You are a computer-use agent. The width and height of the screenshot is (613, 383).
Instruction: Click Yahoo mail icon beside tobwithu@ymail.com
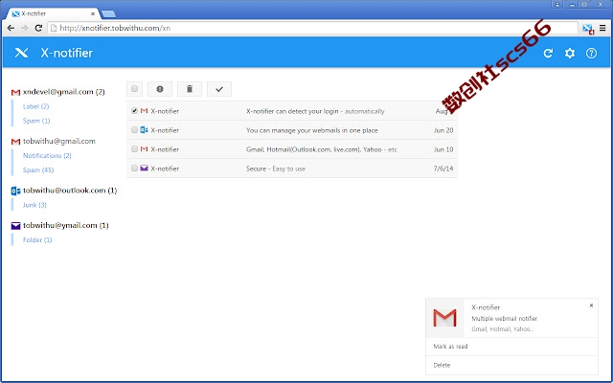click(15, 226)
